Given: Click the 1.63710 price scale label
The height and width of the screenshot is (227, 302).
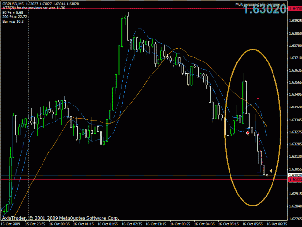Looking at the screenshot, I should (295, 58).
